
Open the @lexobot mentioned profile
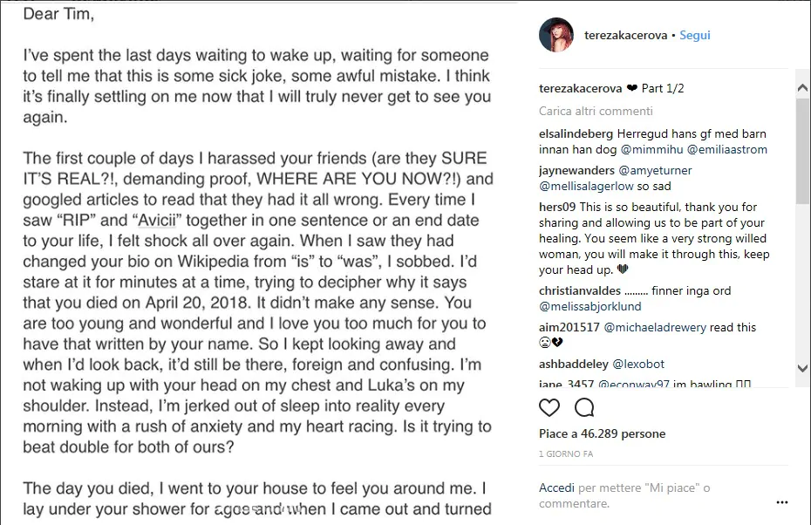638,365
